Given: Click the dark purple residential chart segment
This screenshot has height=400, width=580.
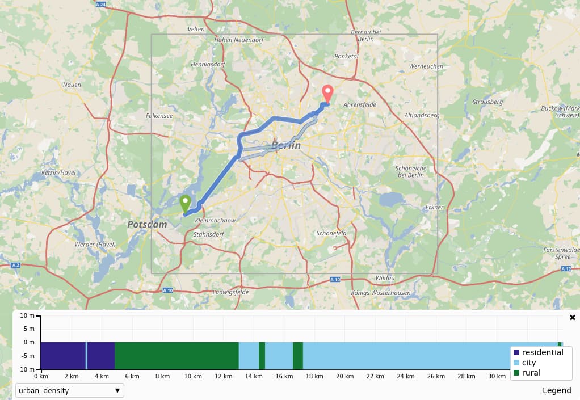Looking at the screenshot, I should 62,356.
